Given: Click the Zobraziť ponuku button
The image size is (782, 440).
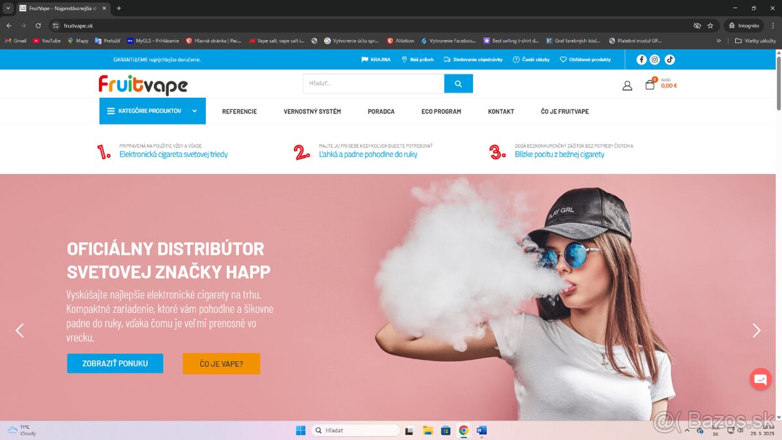Looking at the screenshot, I should 115,363.
